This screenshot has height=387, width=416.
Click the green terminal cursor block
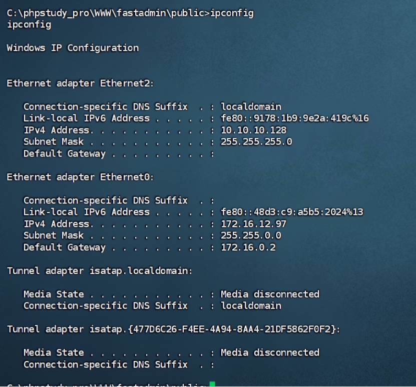212,384
